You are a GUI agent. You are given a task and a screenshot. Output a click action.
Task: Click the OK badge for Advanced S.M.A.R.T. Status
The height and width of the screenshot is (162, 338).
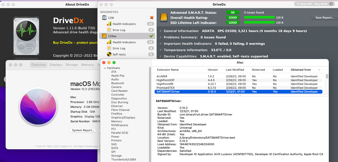point(233,12)
